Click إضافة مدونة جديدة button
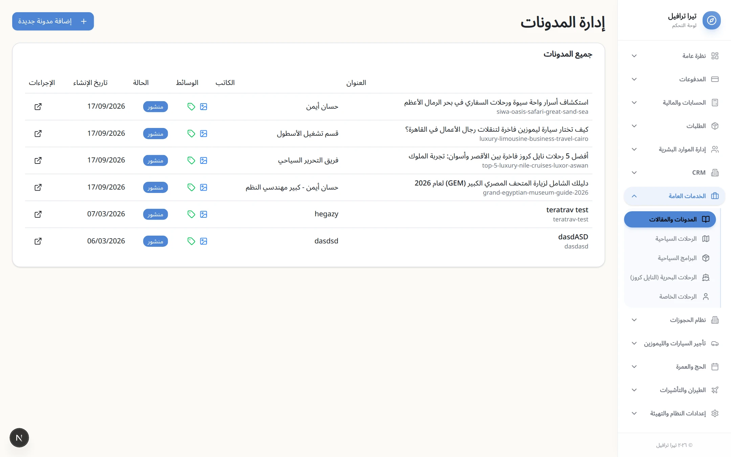The height and width of the screenshot is (457, 731). pyautogui.click(x=53, y=21)
